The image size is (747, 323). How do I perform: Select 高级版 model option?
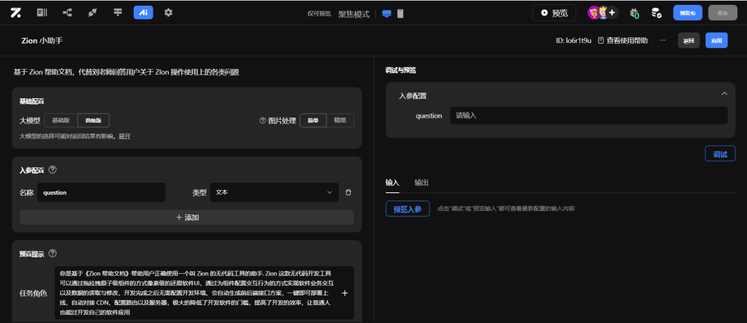tap(93, 120)
